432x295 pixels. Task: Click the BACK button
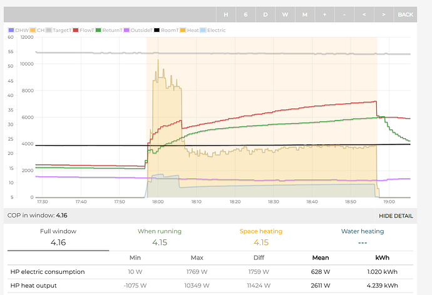(x=405, y=14)
